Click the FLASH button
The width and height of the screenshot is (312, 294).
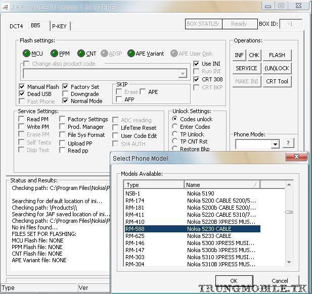277,55
